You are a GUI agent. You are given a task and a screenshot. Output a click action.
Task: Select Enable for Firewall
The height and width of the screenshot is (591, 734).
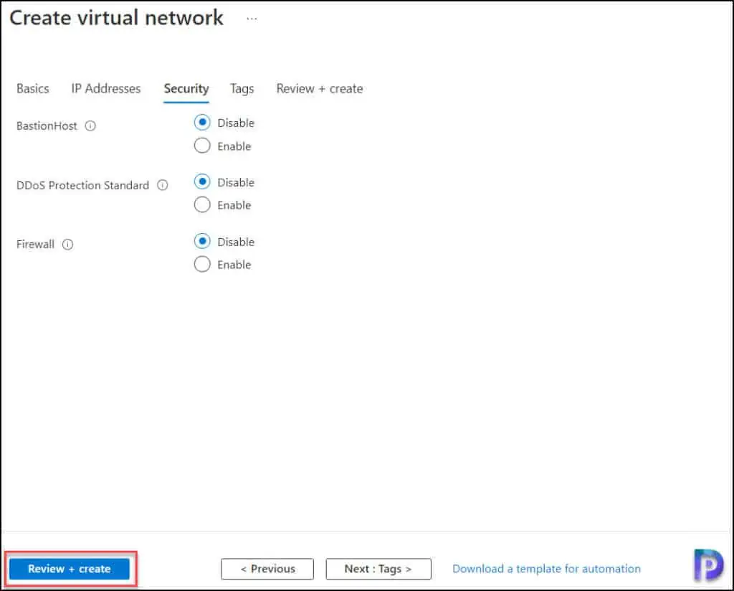(x=202, y=265)
